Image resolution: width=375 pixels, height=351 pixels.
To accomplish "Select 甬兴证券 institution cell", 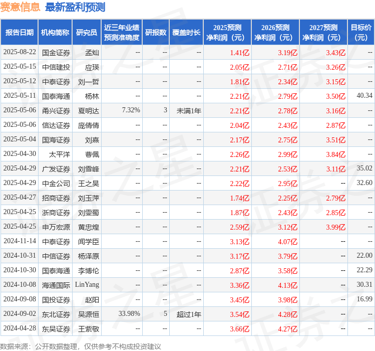I will pyautogui.click(x=56, y=111).
